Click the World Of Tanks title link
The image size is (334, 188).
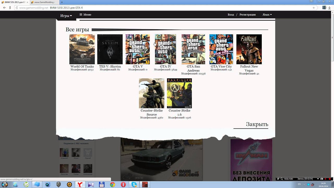[82, 67]
